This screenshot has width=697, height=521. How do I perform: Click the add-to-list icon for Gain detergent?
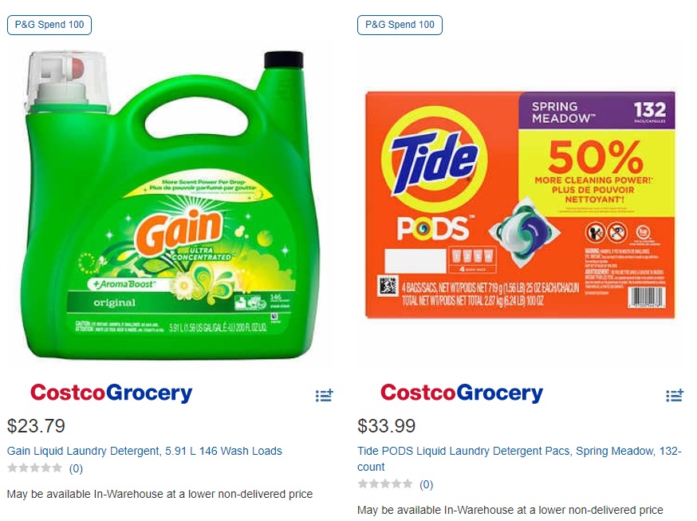[x=324, y=395]
